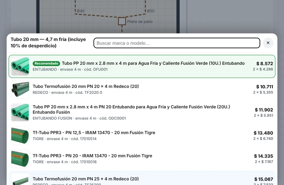Click 'TIGRE · envase 4 m · cód. 17010514' details

coord(65,139)
